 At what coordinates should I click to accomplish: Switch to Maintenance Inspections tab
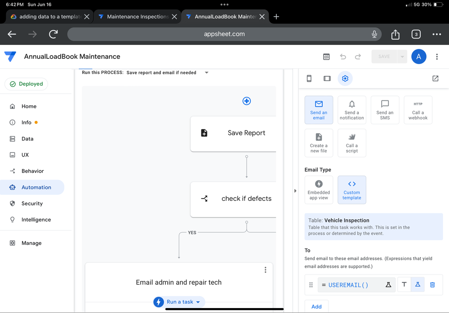pyautogui.click(x=137, y=17)
